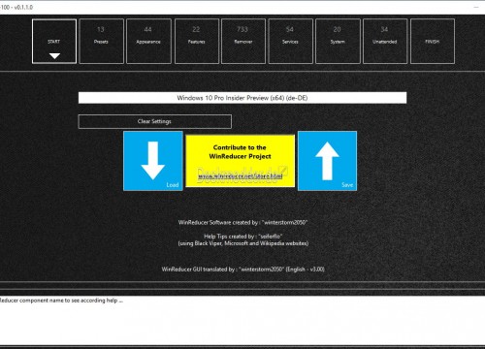This screenshot has width=485, height=349.
Task: Click the 'Help Tips created by' text
Action: (x=242, y=237)
